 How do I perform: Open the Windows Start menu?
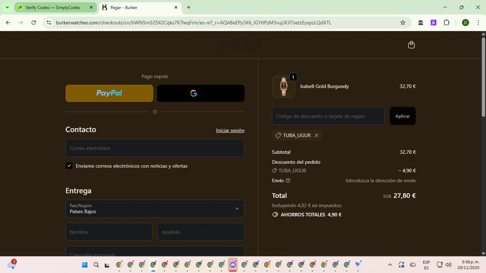click(85, 265)
